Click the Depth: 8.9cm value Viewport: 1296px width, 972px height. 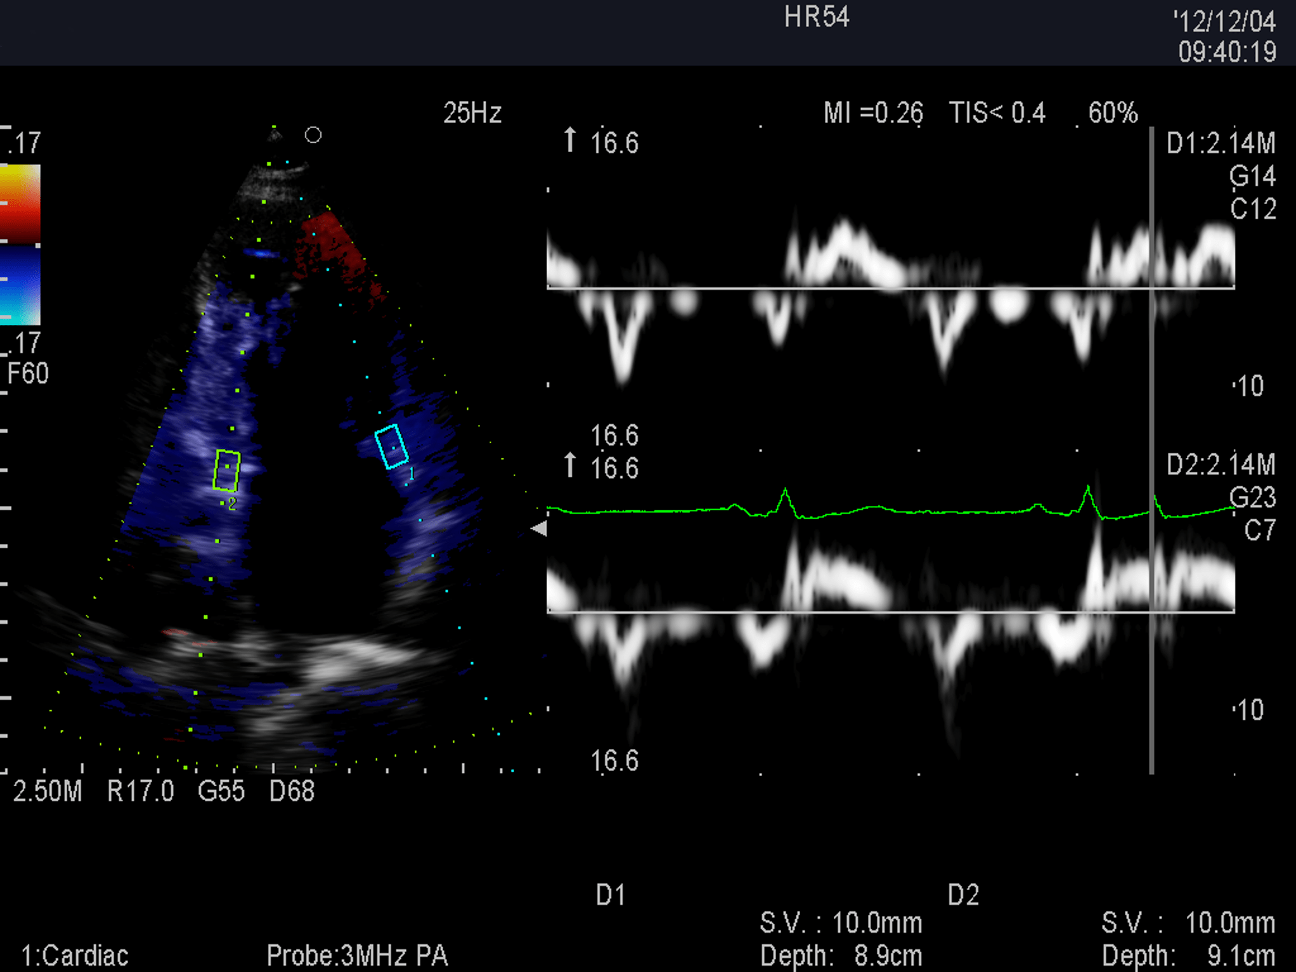(x=841, y=956)
